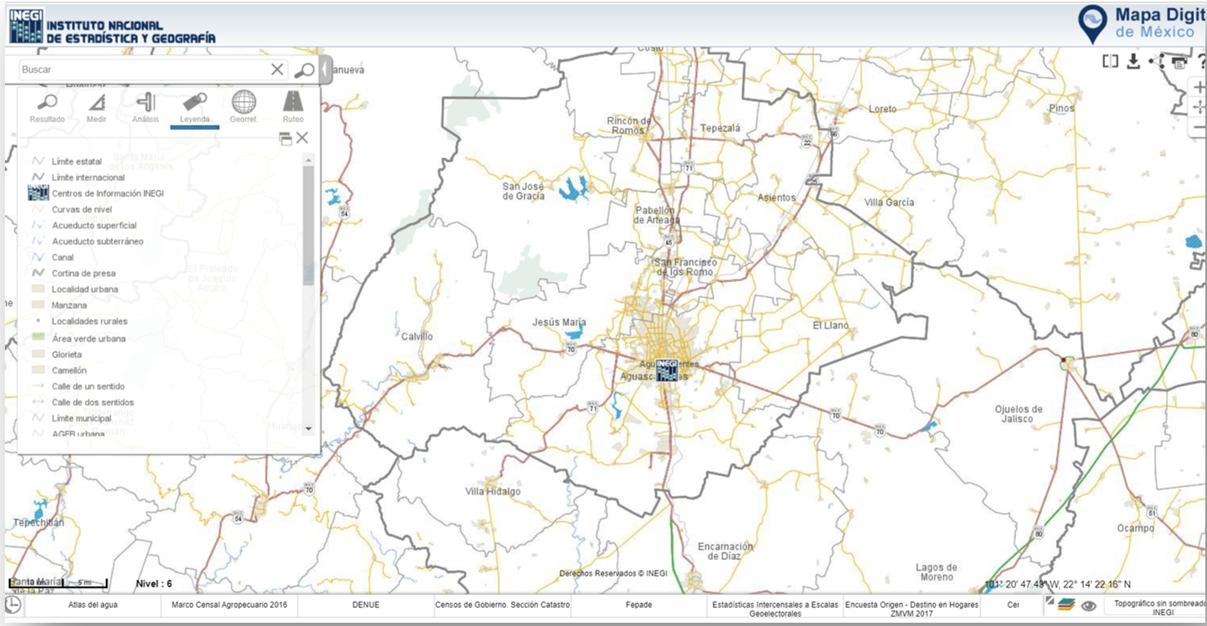Click the Localidad urbana legend entry
This screenshot has width=1207, height=626.
(x=85, y=289)
